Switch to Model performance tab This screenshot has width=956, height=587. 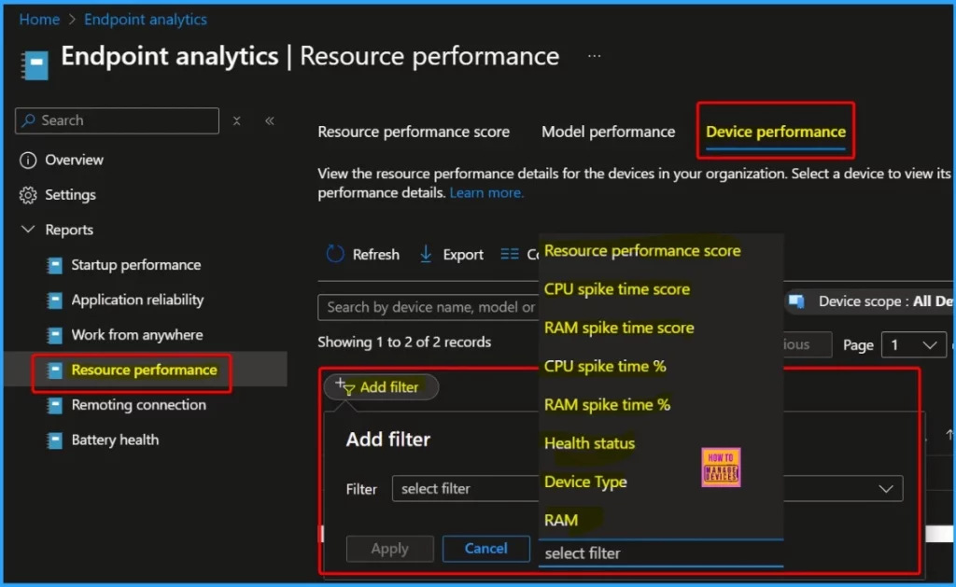(x=608, y=132)
